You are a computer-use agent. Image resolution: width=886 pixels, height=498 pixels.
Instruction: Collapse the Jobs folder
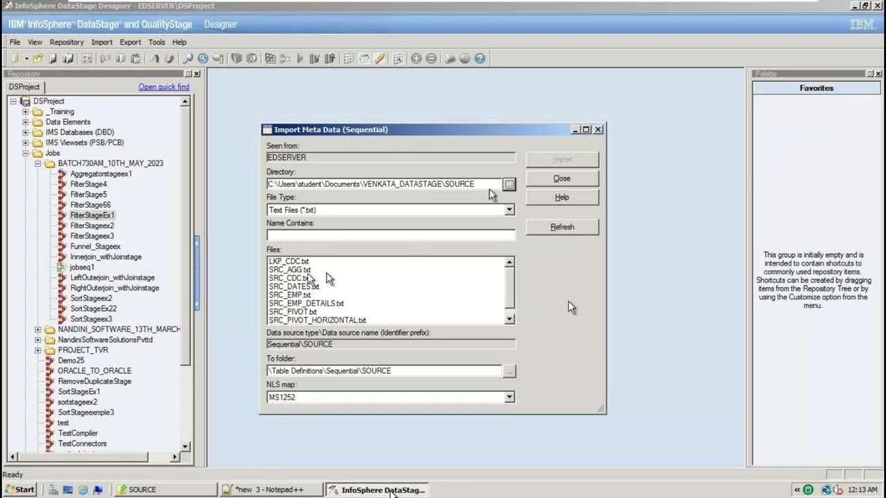click(26, 153)
